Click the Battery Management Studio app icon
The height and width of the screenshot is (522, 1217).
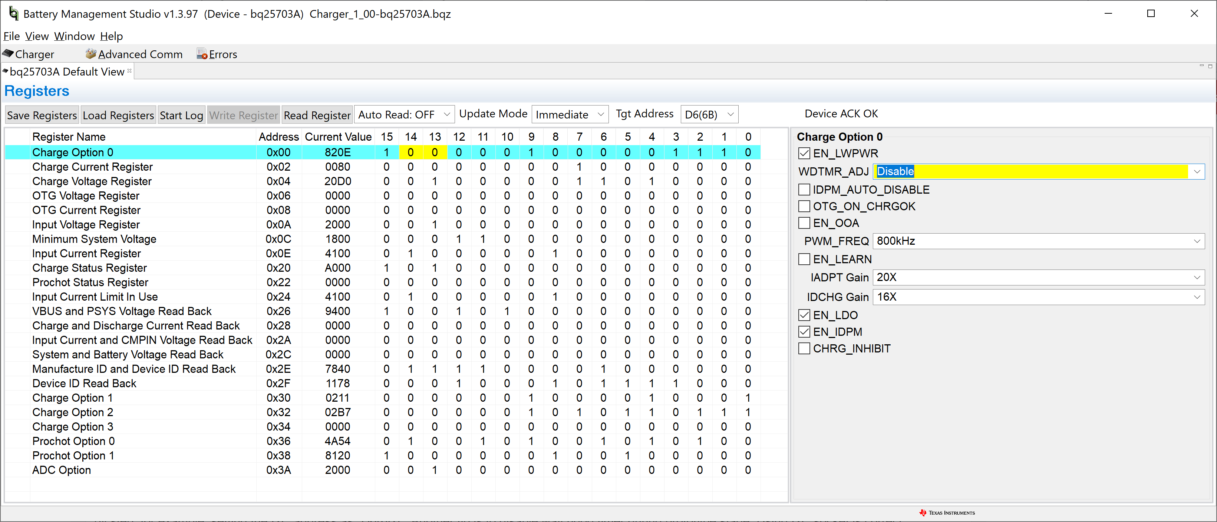(13, 13)
